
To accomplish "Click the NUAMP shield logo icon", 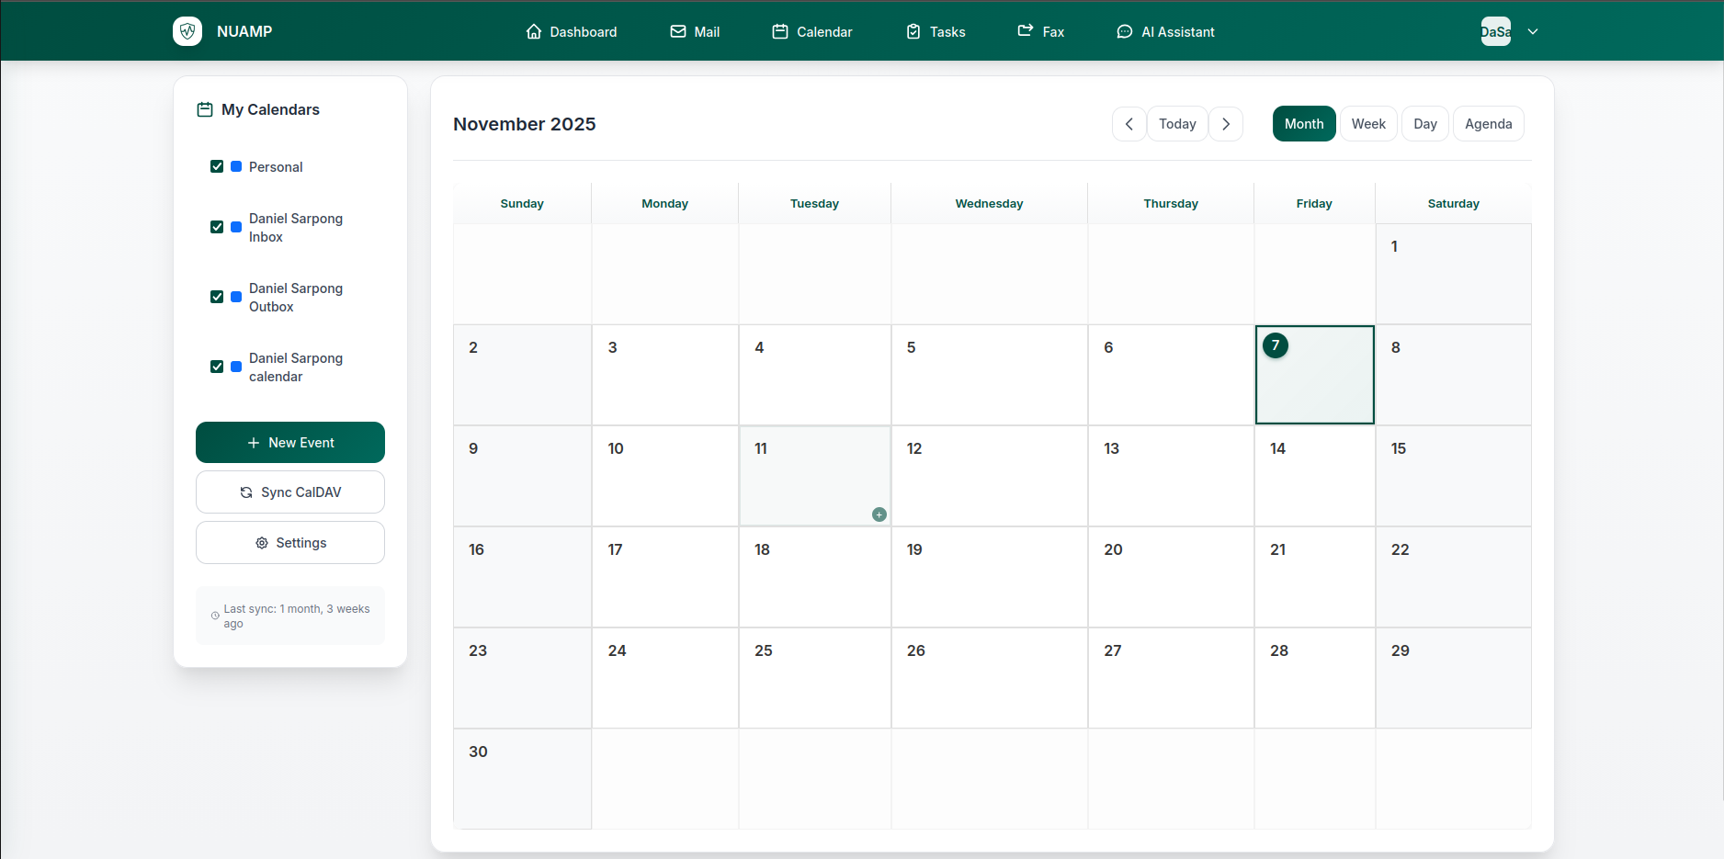I will (x=187, y=31).
